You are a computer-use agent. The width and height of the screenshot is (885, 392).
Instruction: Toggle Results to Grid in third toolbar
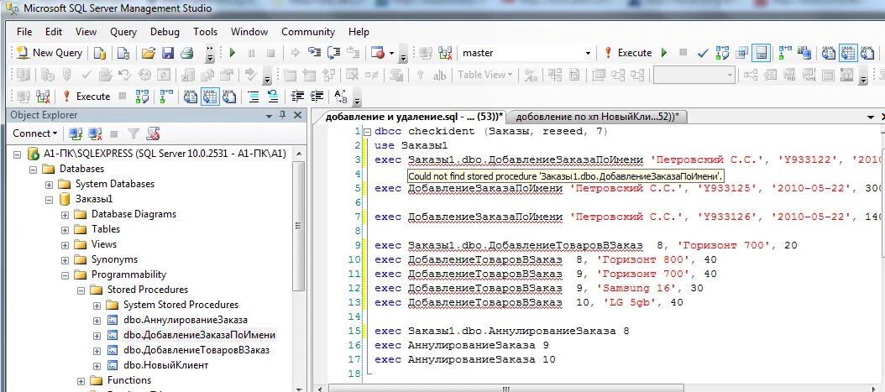click(x=209, y=97)
